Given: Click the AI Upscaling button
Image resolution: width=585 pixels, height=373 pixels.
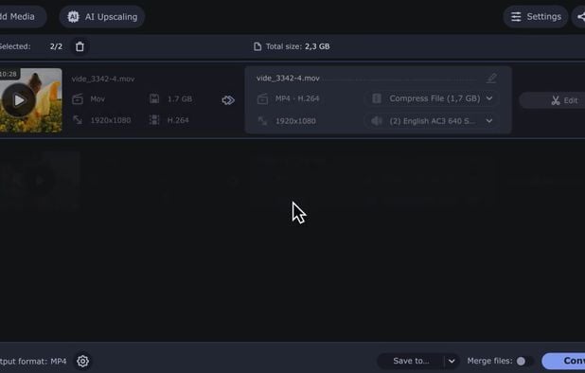Looking at the screenshot, I should coord(102,17).
